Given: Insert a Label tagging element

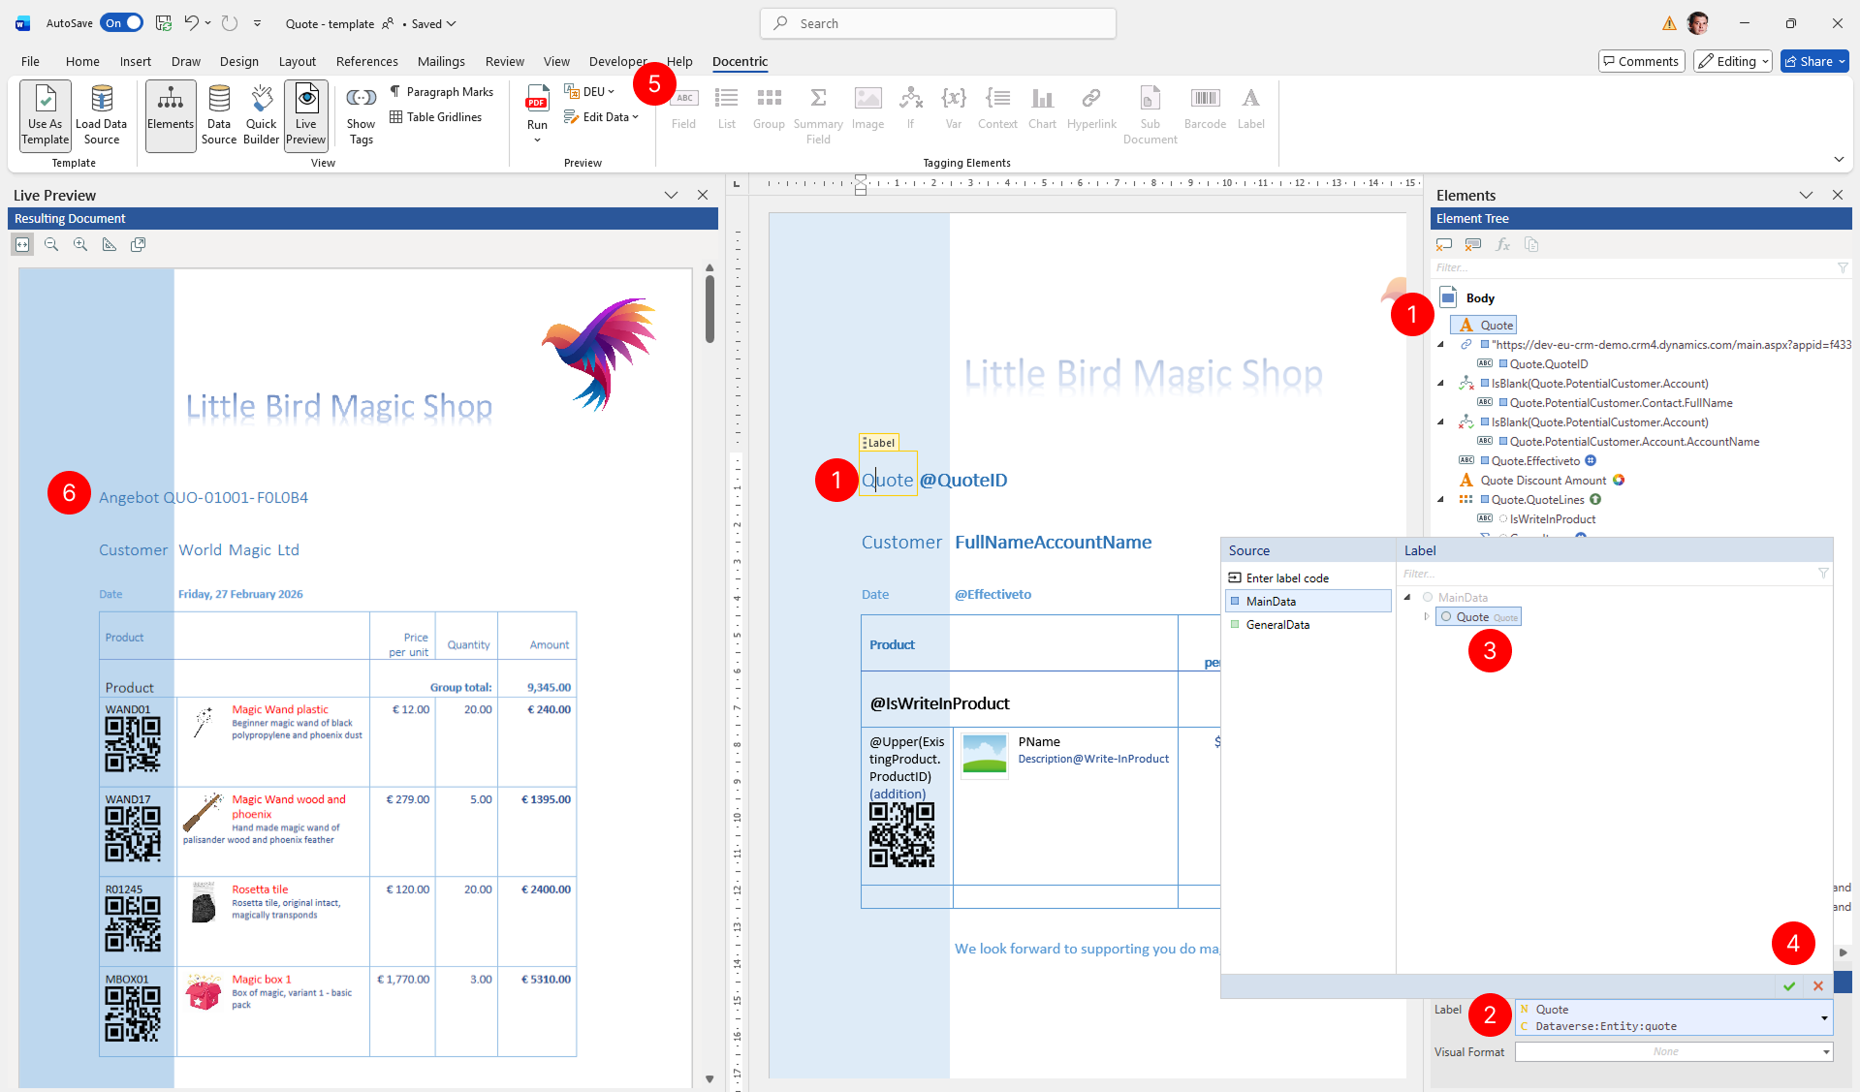Looking at the screenshot, I should tap(1251, 109).
